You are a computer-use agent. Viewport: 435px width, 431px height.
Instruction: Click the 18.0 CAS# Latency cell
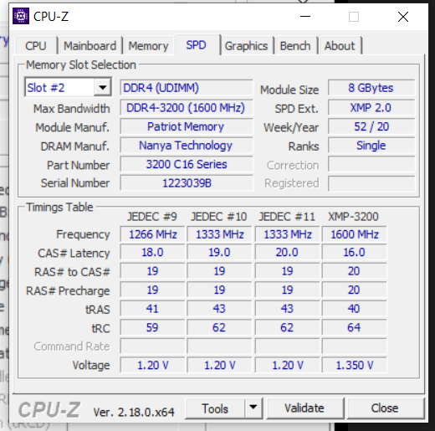tap(152, 253)
